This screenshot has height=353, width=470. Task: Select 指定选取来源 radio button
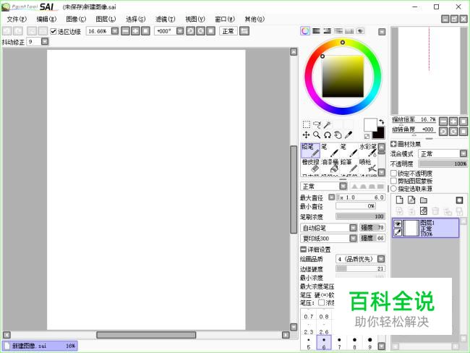[x=393, y=188]
